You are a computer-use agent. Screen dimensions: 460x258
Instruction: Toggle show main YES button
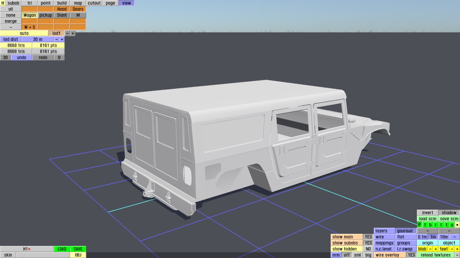(368, 237)
